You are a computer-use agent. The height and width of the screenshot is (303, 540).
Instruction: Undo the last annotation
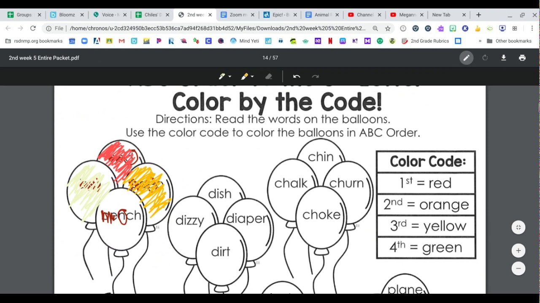[297, 76]
